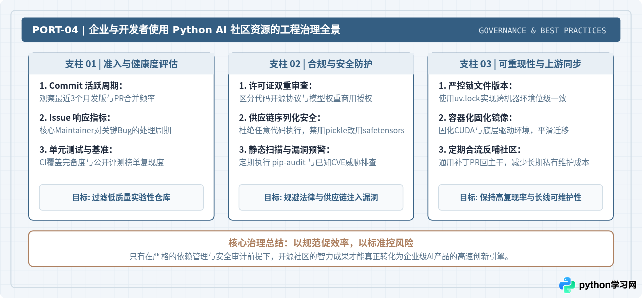Select heading '支柱 02 | 合规与安全防护'
Viewport: 642px width, 299px height.
(x=320, y=64)
